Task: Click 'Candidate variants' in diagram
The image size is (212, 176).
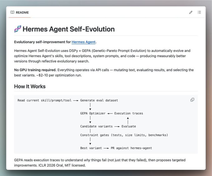Action: (96, 126)
